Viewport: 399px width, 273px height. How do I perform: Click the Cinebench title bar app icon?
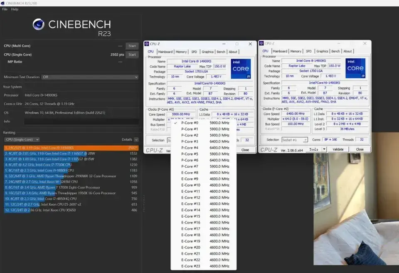(3, 3)
